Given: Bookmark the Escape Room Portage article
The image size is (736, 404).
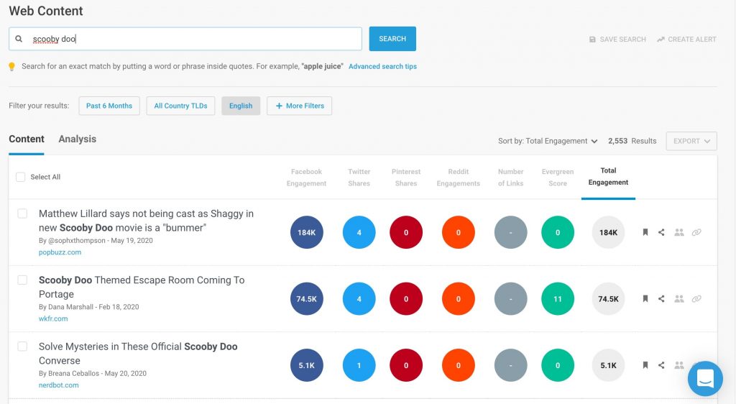Looking at the screenshot, I should click(645, 299).
